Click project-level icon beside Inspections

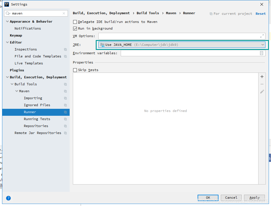pyautogui.click(x=65, y=49)
